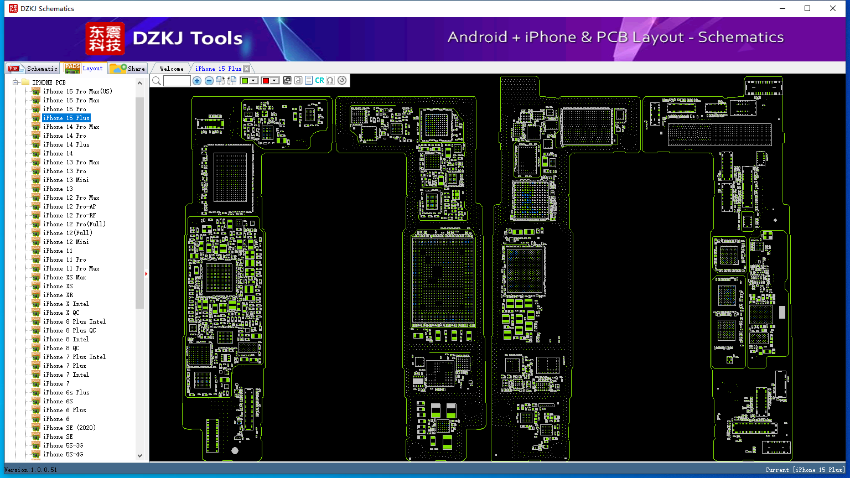Click the Omega symbol icon in the toolbar

(330, 81)
